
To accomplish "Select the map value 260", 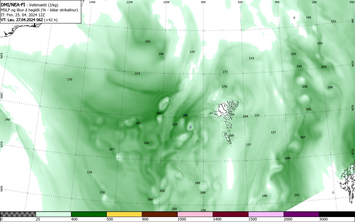I will [x=150, y=199].
